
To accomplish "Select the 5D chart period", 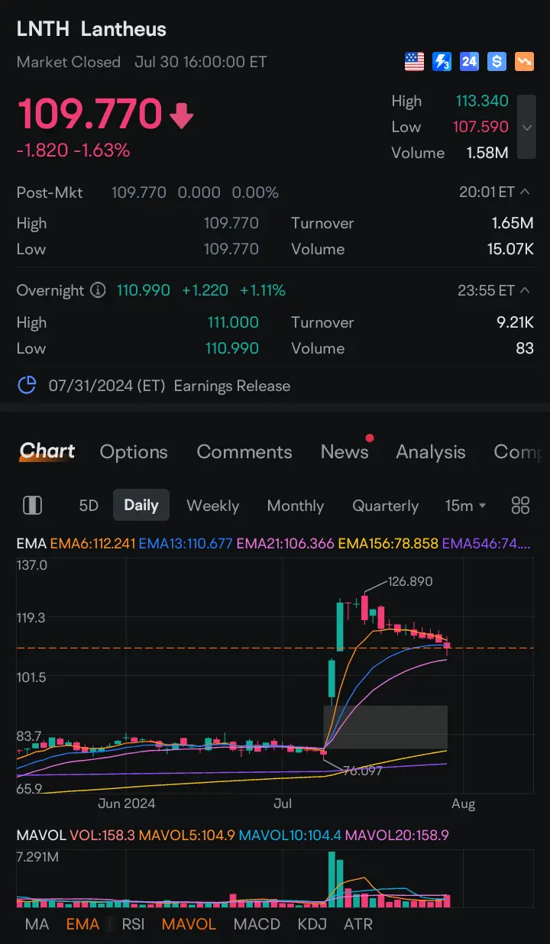I will (89, 506).
